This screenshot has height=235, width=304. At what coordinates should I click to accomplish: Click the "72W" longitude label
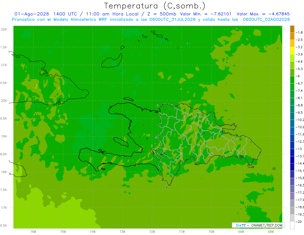pos(152,232)
